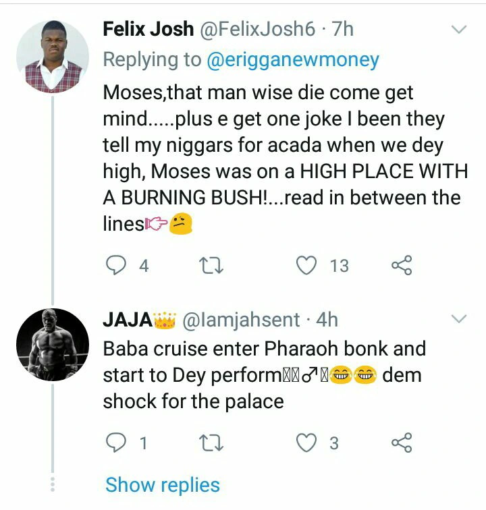Image resolution: width=486 pixels, height=510 pixels.
Task: Expand Show replies thread
Action: [163, 484]
